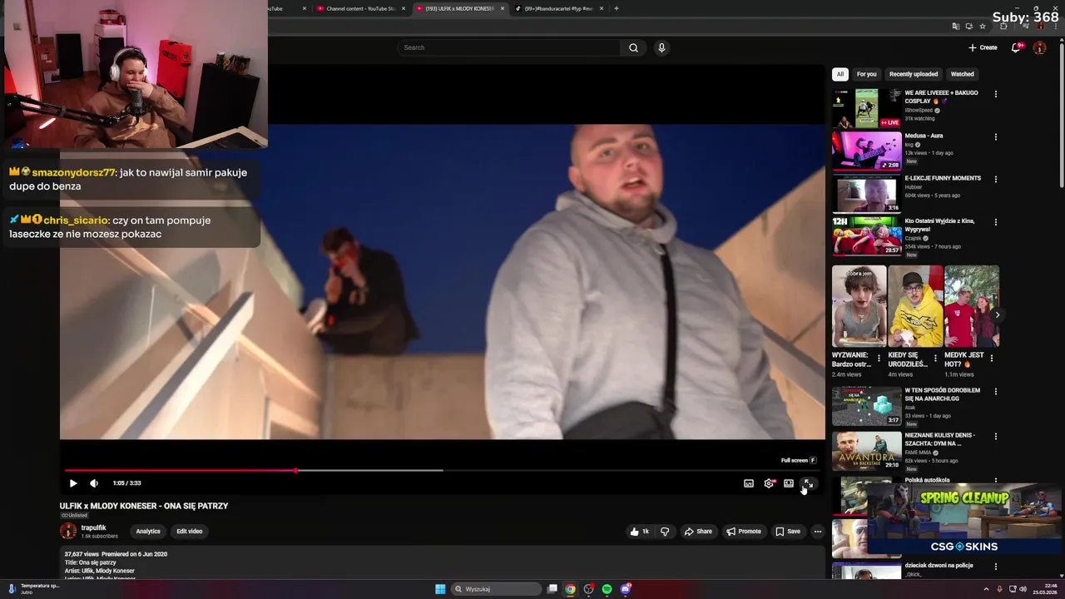Open options for NIEZNANE KULISY DENIS video
This screenshot has height=599, width=1065.
[x=996, y=437]
